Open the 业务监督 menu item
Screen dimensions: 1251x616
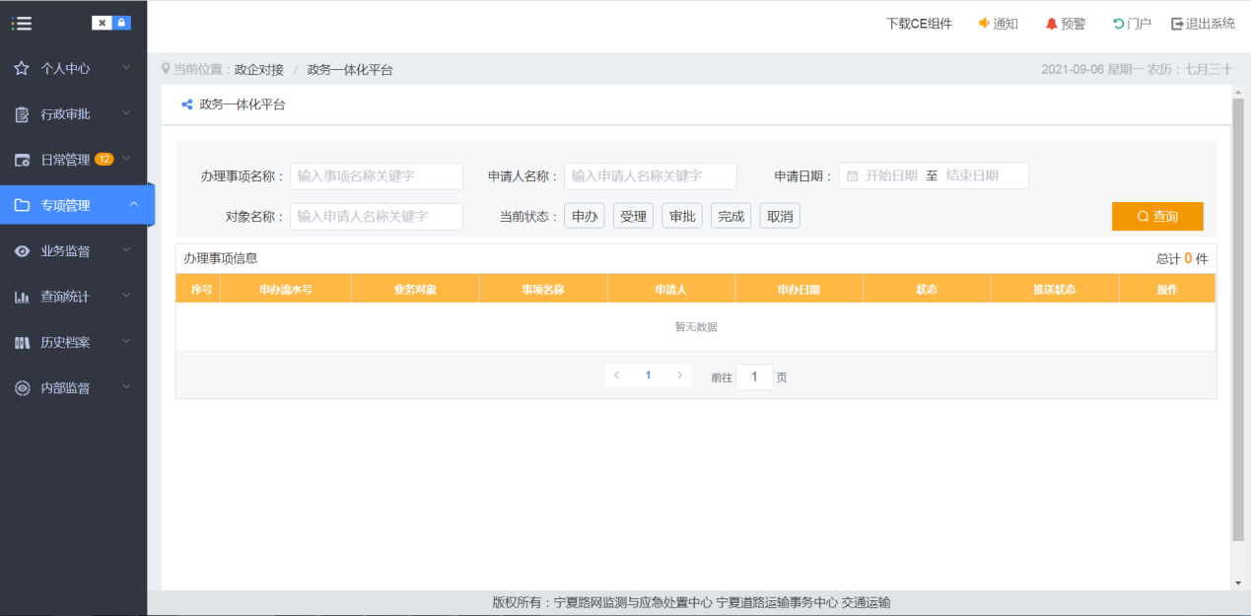click(65, 251)
